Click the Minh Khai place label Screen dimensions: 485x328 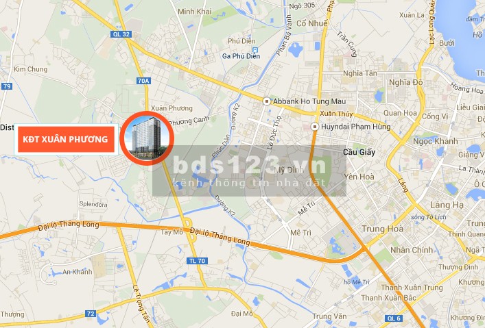(x=195, y=12)
